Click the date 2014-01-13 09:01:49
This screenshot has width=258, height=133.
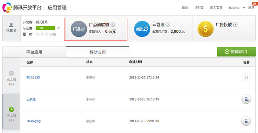(144, 121)
